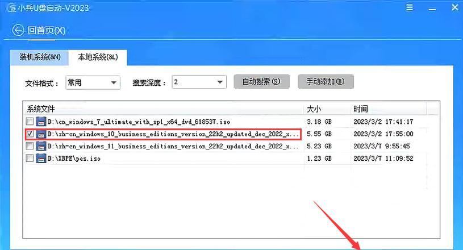
Task: Minimize the 小兵U盘启动 window
Action: click(x=432, y=9)
